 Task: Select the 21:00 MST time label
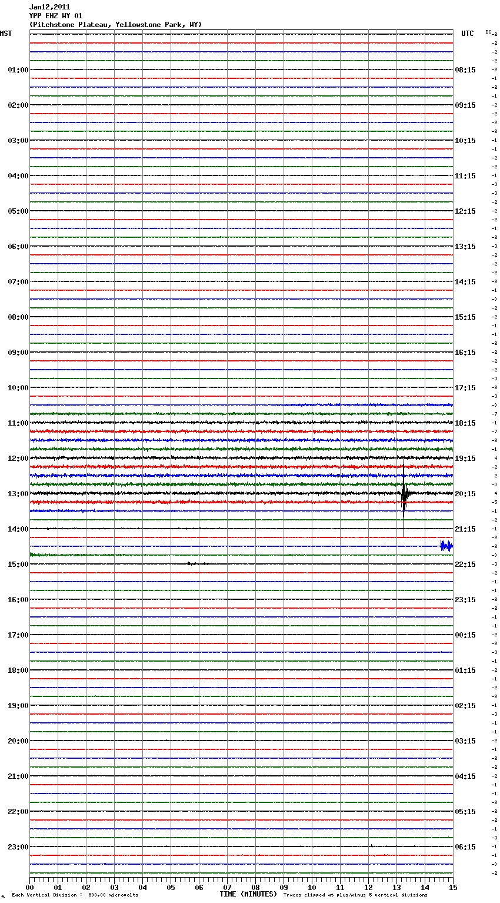tap(18, 776)
